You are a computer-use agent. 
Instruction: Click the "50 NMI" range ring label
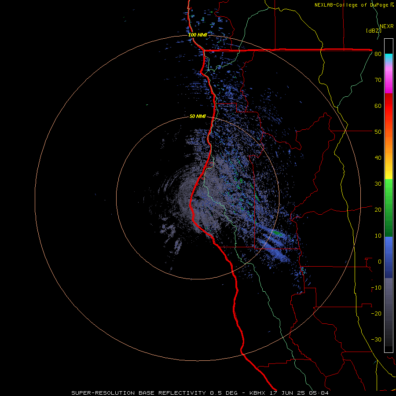coord(198,116)
